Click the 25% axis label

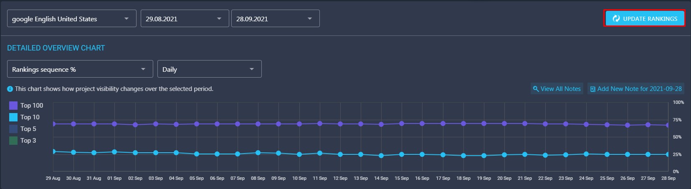tap(677, 154)
